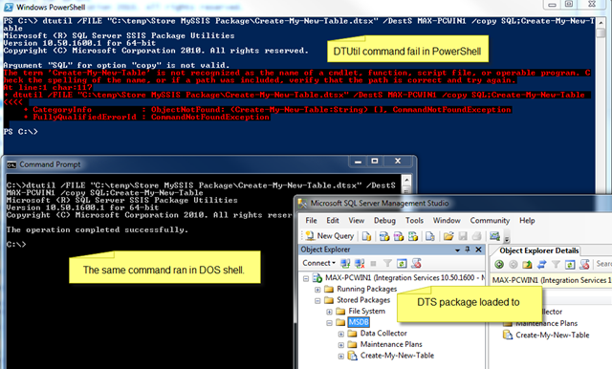Click New Query in Management Studio toolbar
Viewport: 612px width, 369px height.
tap(330, 236)
